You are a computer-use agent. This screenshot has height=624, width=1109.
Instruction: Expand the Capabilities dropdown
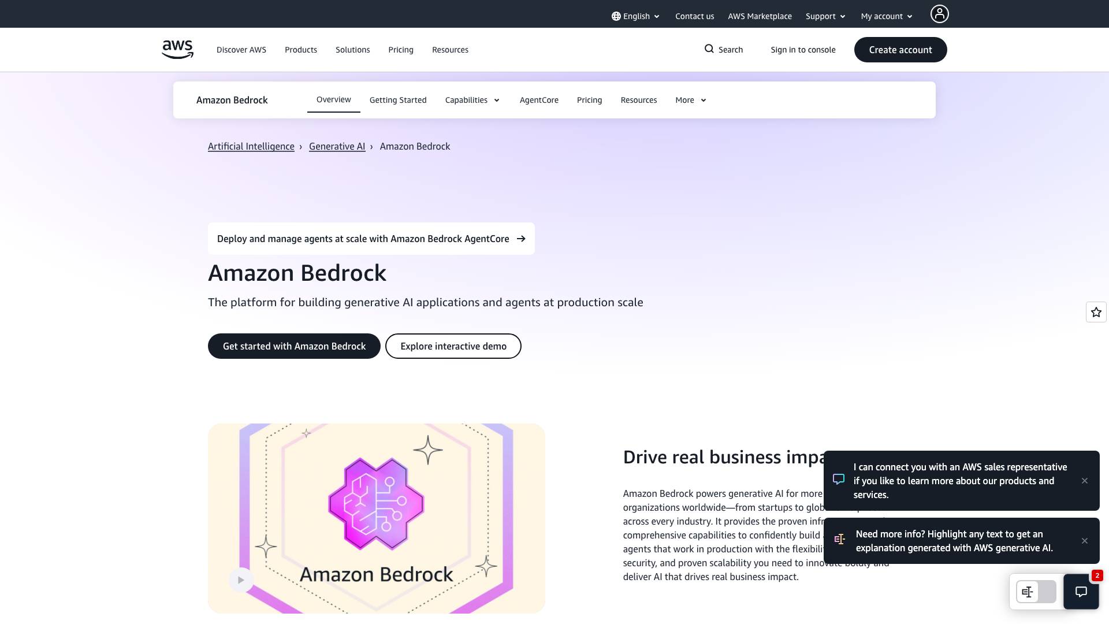click(x=472, y=100)
